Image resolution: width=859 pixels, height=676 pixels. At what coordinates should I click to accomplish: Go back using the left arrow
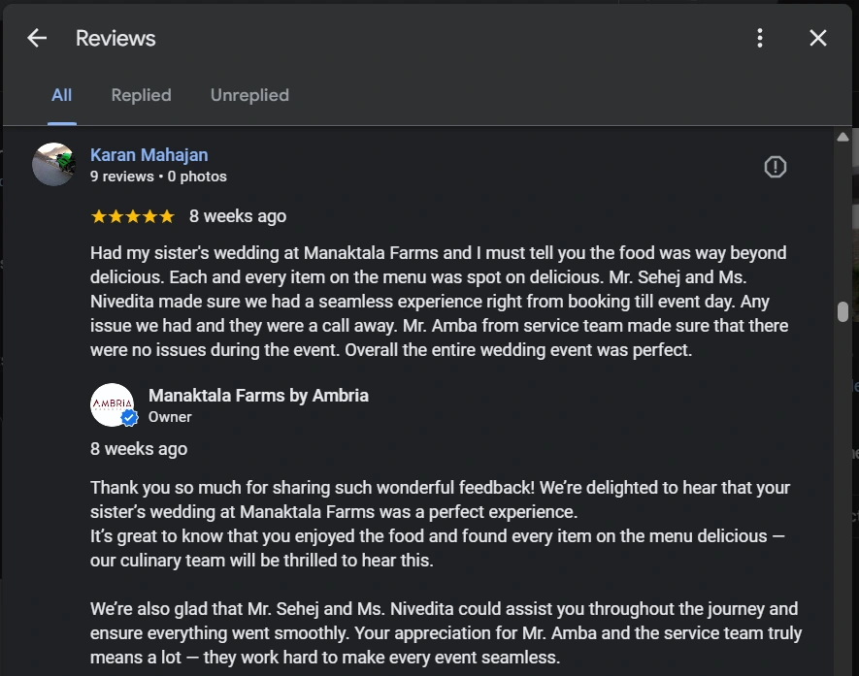(37, 38)
